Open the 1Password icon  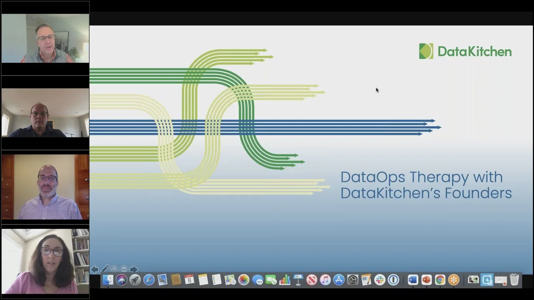pos(393,280)
